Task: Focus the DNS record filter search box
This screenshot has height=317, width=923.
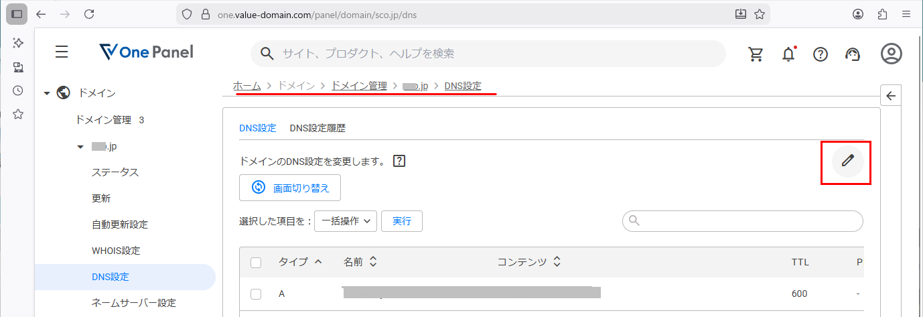Action: click(743, 220)
